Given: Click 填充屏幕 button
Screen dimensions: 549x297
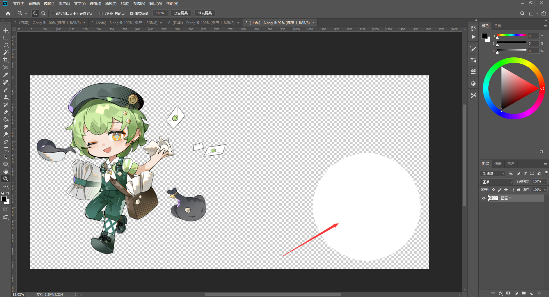Looking at the screenshot, I should [205, 13].
